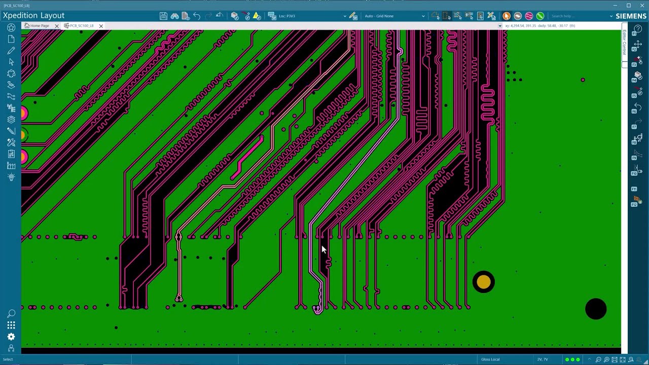Image resolution: width=649 pixels, height=365 pixels.
Task: Click the lightbulb icon in left sidebar
Action: point(11,177)
